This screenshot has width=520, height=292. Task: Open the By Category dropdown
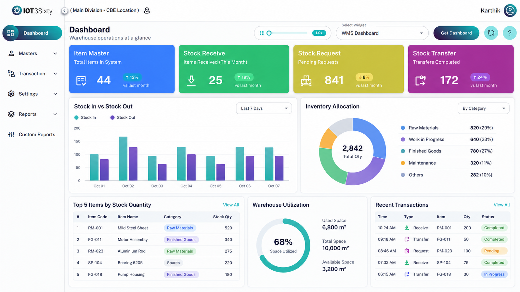[x=484, y=108]
